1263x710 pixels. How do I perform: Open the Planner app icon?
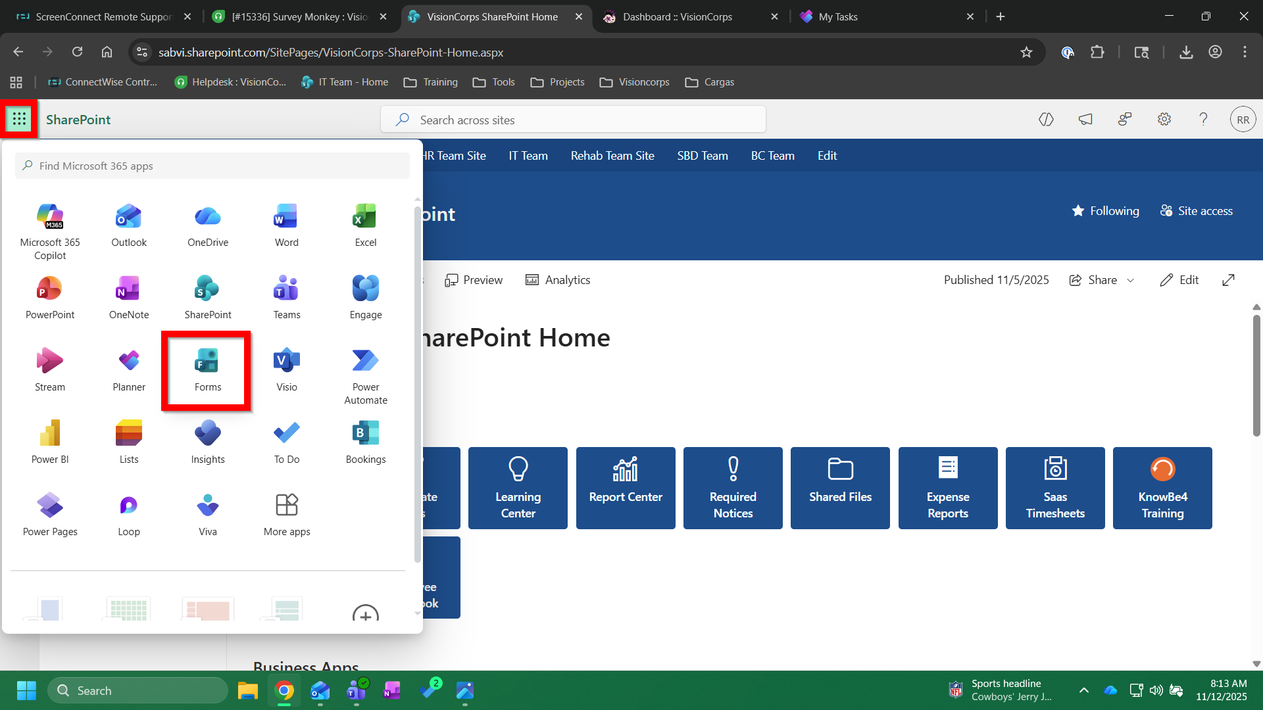click(x=129, y=370)
